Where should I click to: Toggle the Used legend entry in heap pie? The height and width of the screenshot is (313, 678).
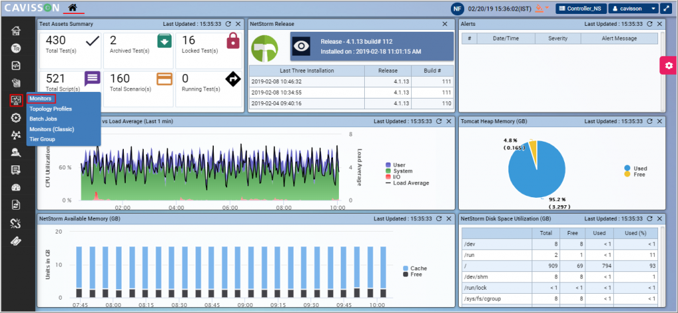click(636, 168)
